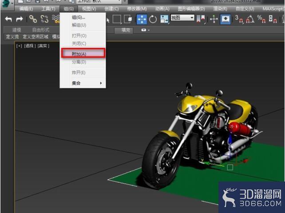
Task: Click the 定义空闲区域 button
Action: [36, 37]
